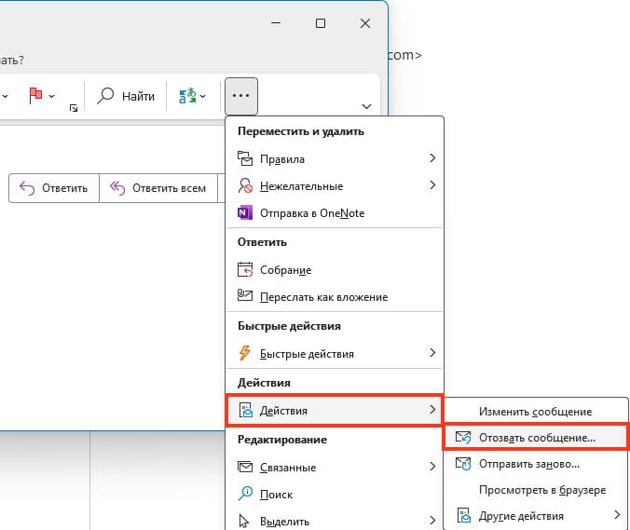
Task: Open the tags group dialog launcher
Action: 74,108
